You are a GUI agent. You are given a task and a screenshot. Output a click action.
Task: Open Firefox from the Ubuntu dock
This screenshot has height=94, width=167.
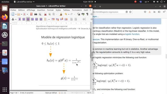pyautogui.click(x=5, y=17)
